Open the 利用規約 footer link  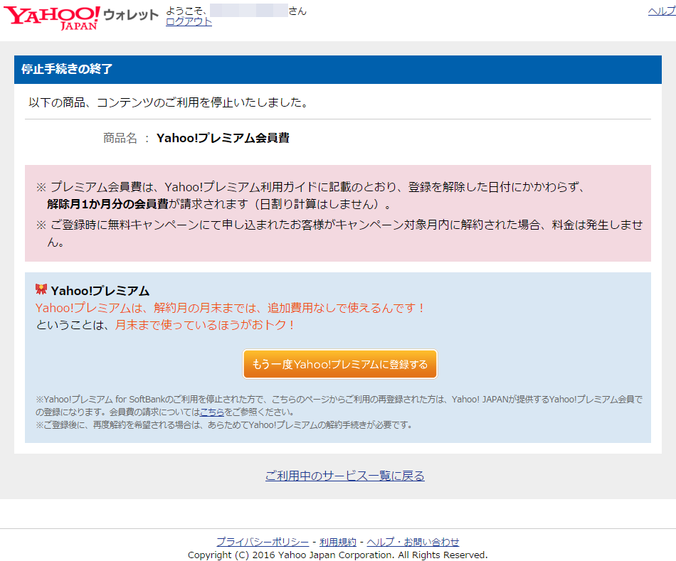pos(338,542)
